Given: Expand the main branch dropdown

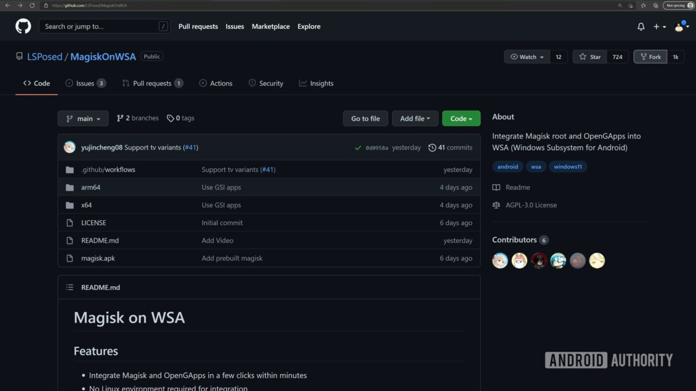Looking at the screenshot, I should 83,118.
